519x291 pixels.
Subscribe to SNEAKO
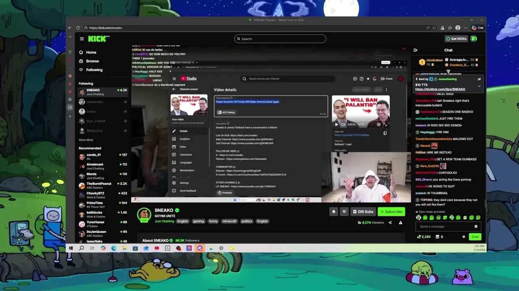(x=391, y=211)
